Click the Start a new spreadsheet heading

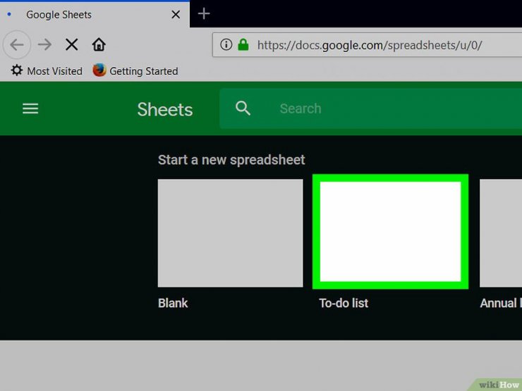click(231, 160)
